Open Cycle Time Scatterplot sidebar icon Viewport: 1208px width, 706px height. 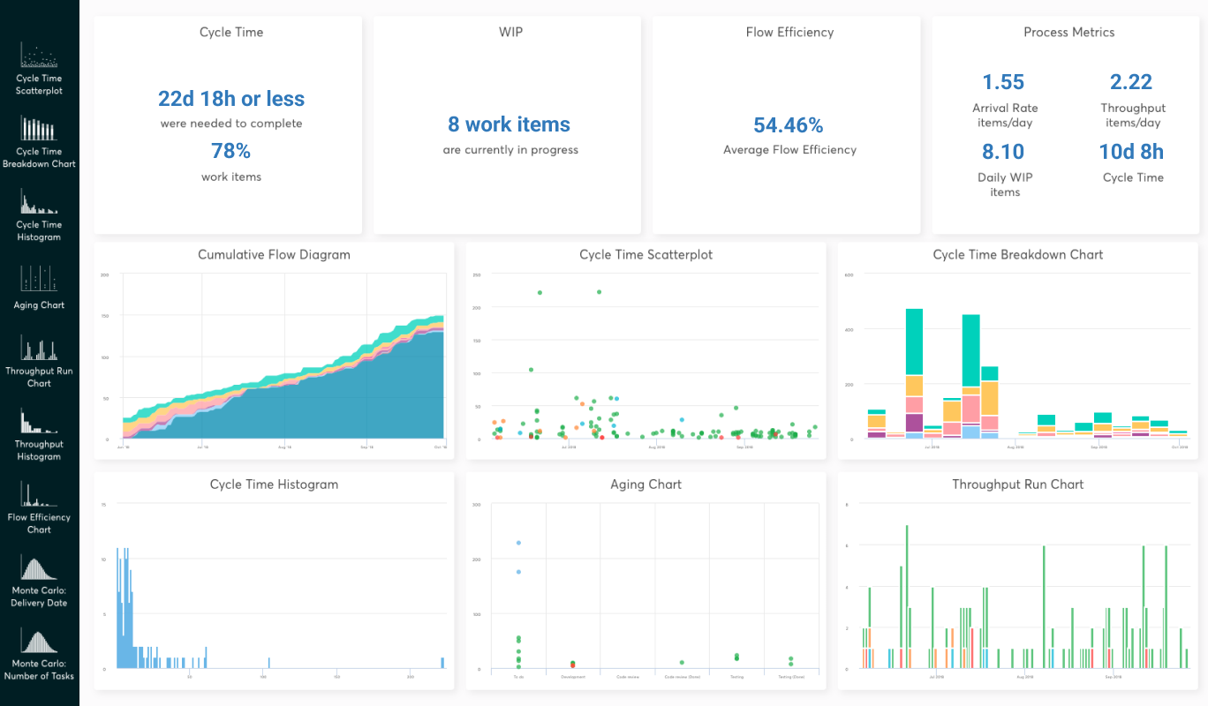point(39,58)
